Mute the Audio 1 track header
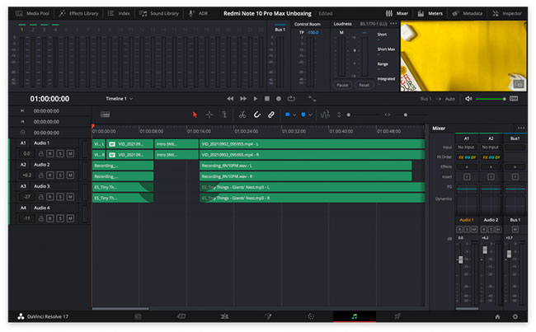Image resolution: width=536 pixels, height=332 pixels. click(x=70, y=154)
